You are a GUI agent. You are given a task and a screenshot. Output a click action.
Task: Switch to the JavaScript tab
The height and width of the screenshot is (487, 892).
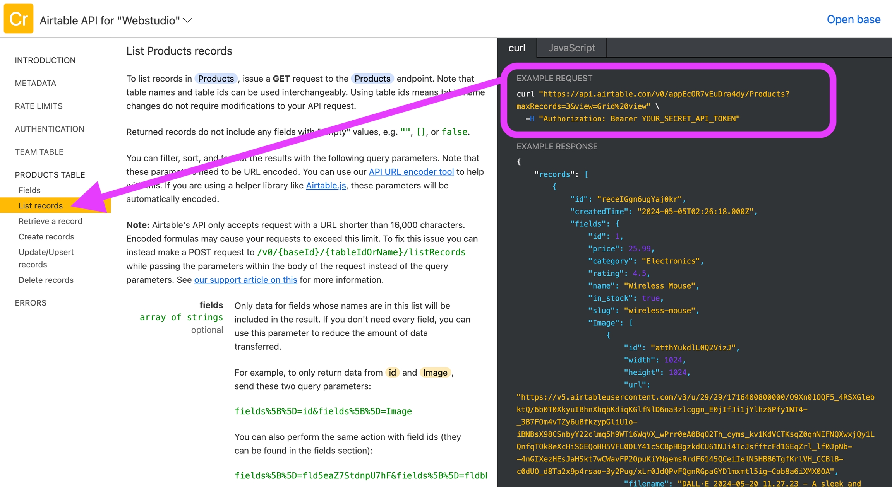(x=571, y=48)
